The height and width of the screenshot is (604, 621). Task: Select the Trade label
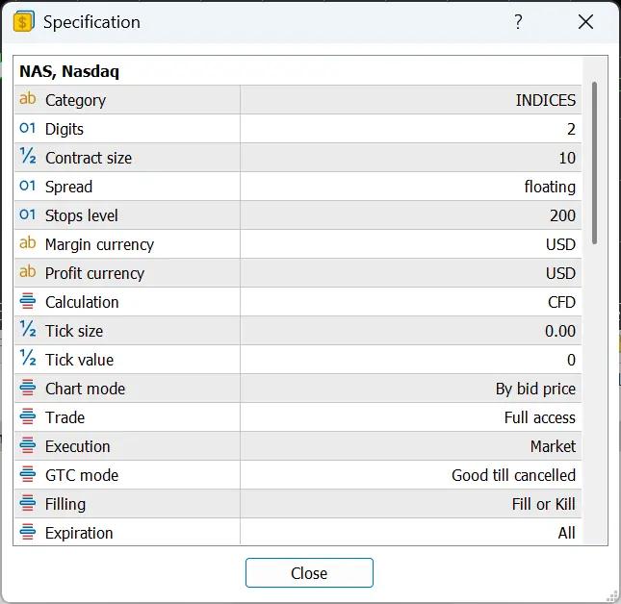(65, 418)
